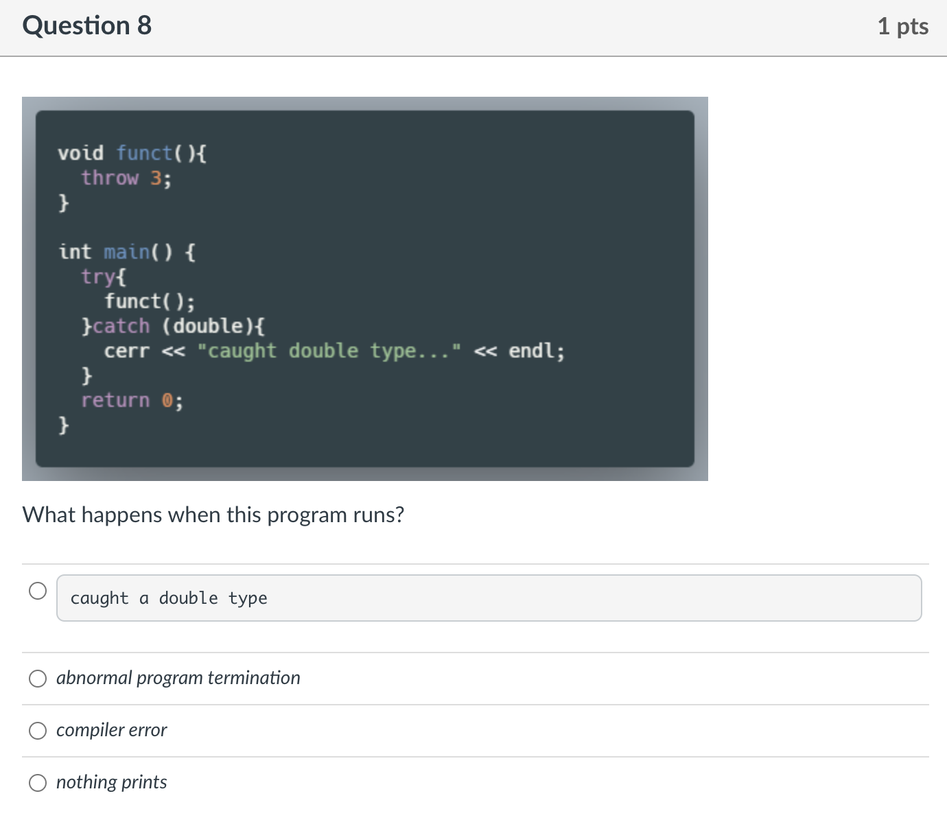
Task: Click the question prompt text
Action: 213,515
